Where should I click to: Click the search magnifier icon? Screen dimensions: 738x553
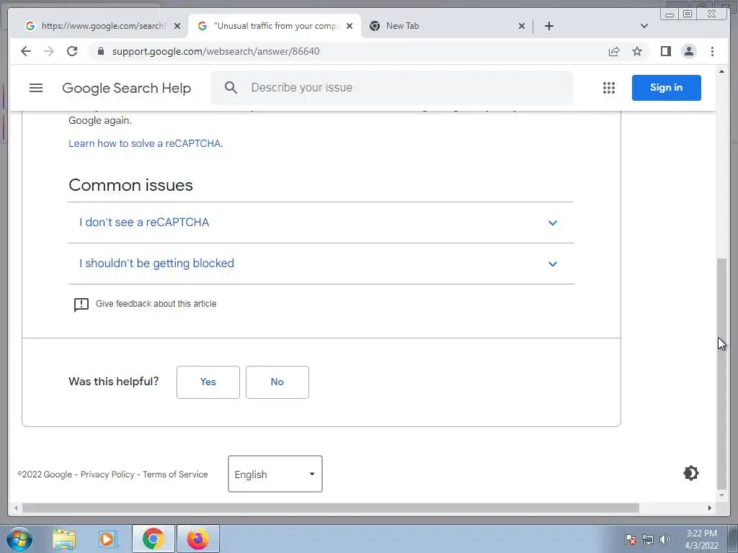[231, 87]
